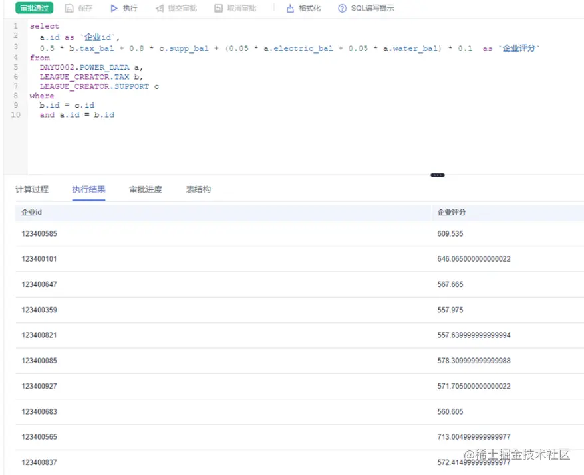Click the SQL编写提示 question mark icon
The height and width of the screenshot is (475, 584).
pos(342,8)
